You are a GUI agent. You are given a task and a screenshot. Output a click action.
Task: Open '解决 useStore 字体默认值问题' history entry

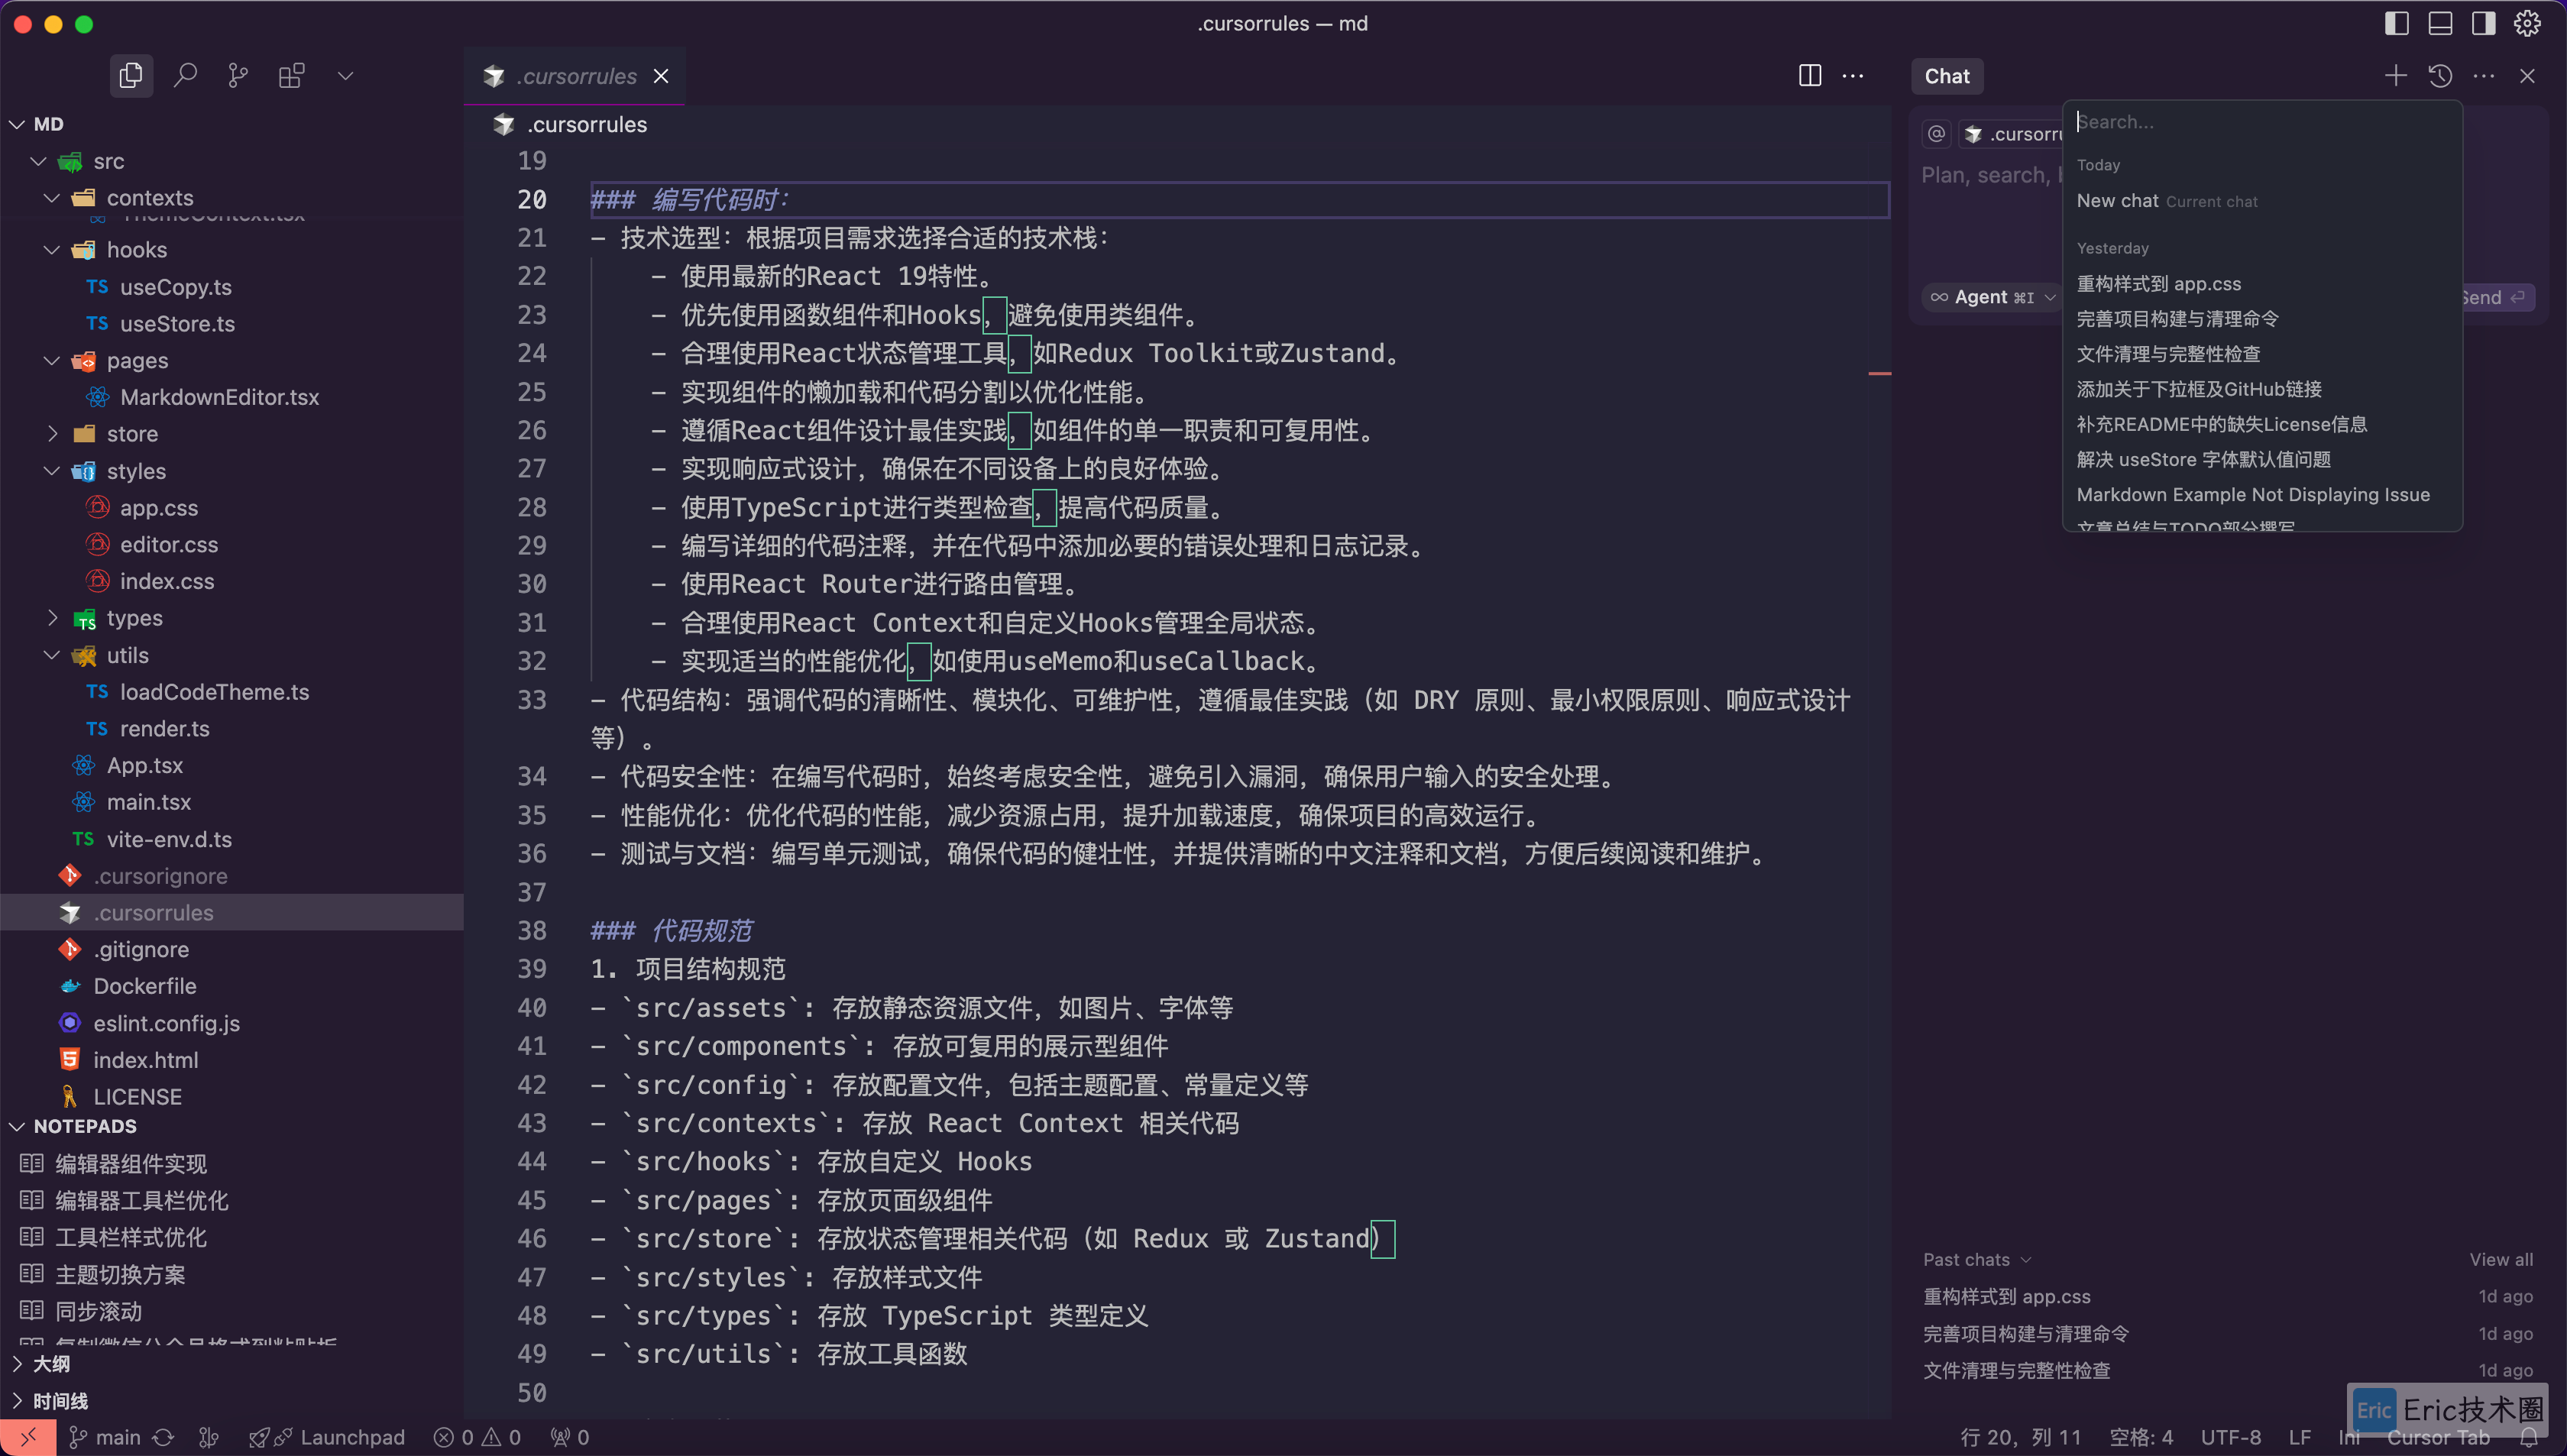pyautogui.click(x=2262, y=460)
